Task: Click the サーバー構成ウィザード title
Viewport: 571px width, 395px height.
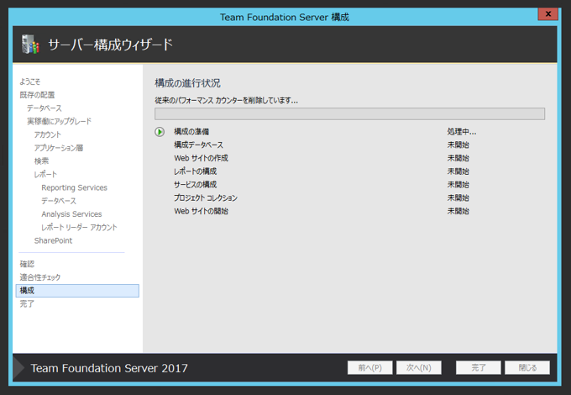Action: pos(110,45)
